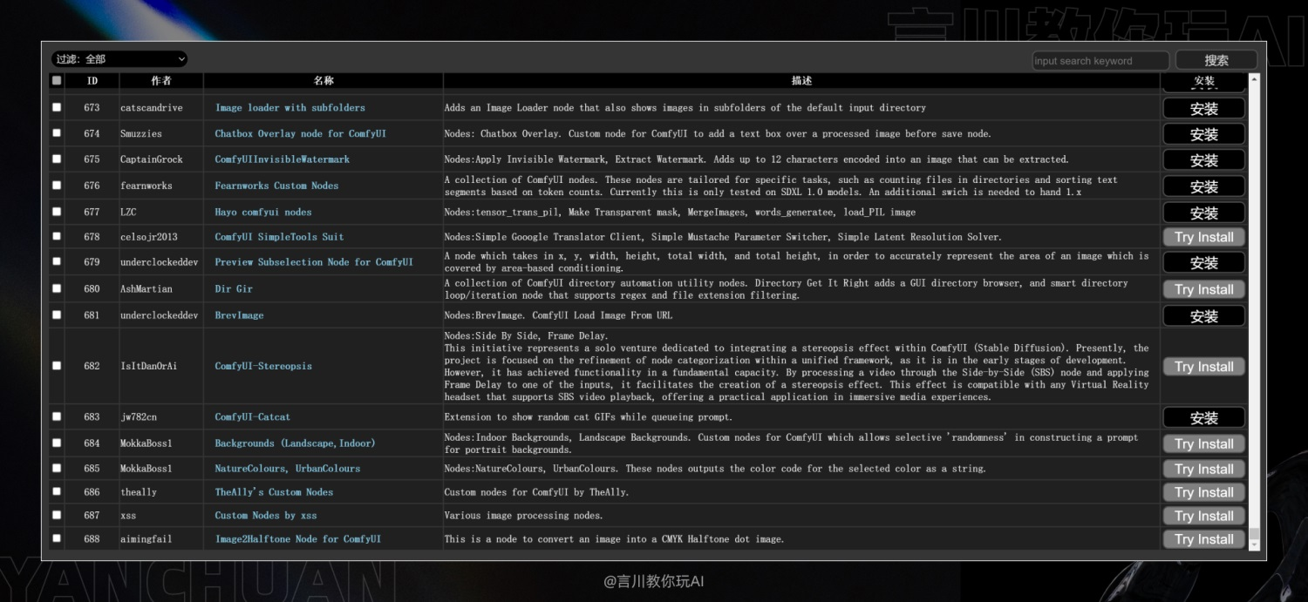This screenshot has height=602, width=1308.
Task: Open the filter dropdown showing 全部
Action: pos(119,59)
